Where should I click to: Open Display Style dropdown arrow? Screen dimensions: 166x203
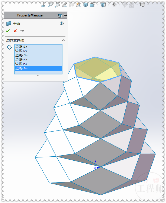(x=98, y=5)
